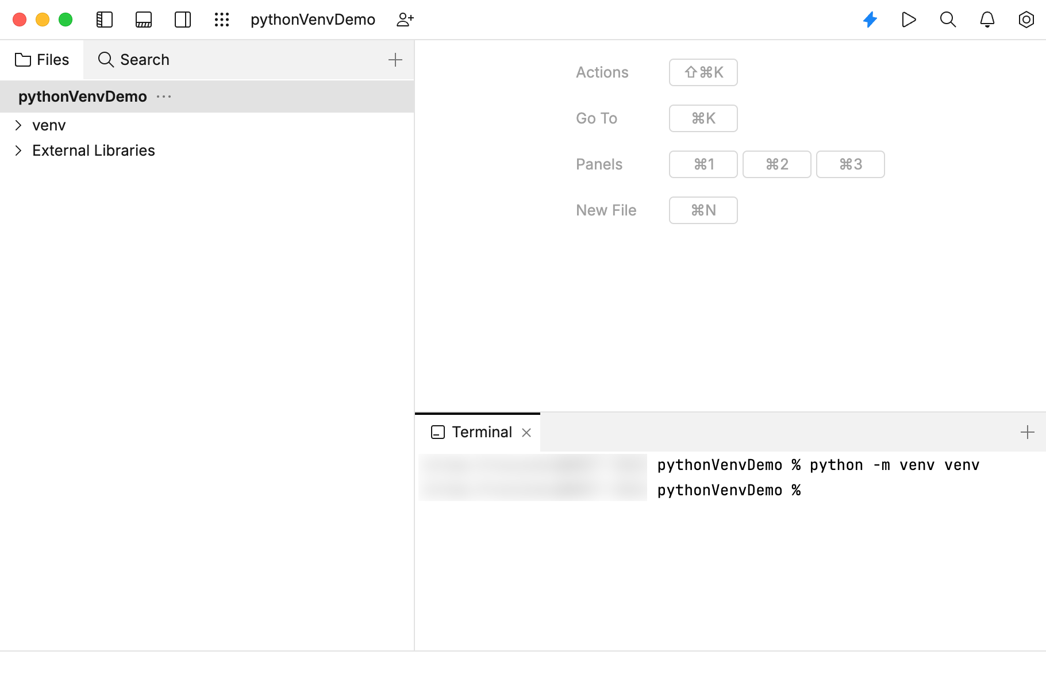
Task: Expand the venv folder chevron
Action: click(x=18, y=125)
